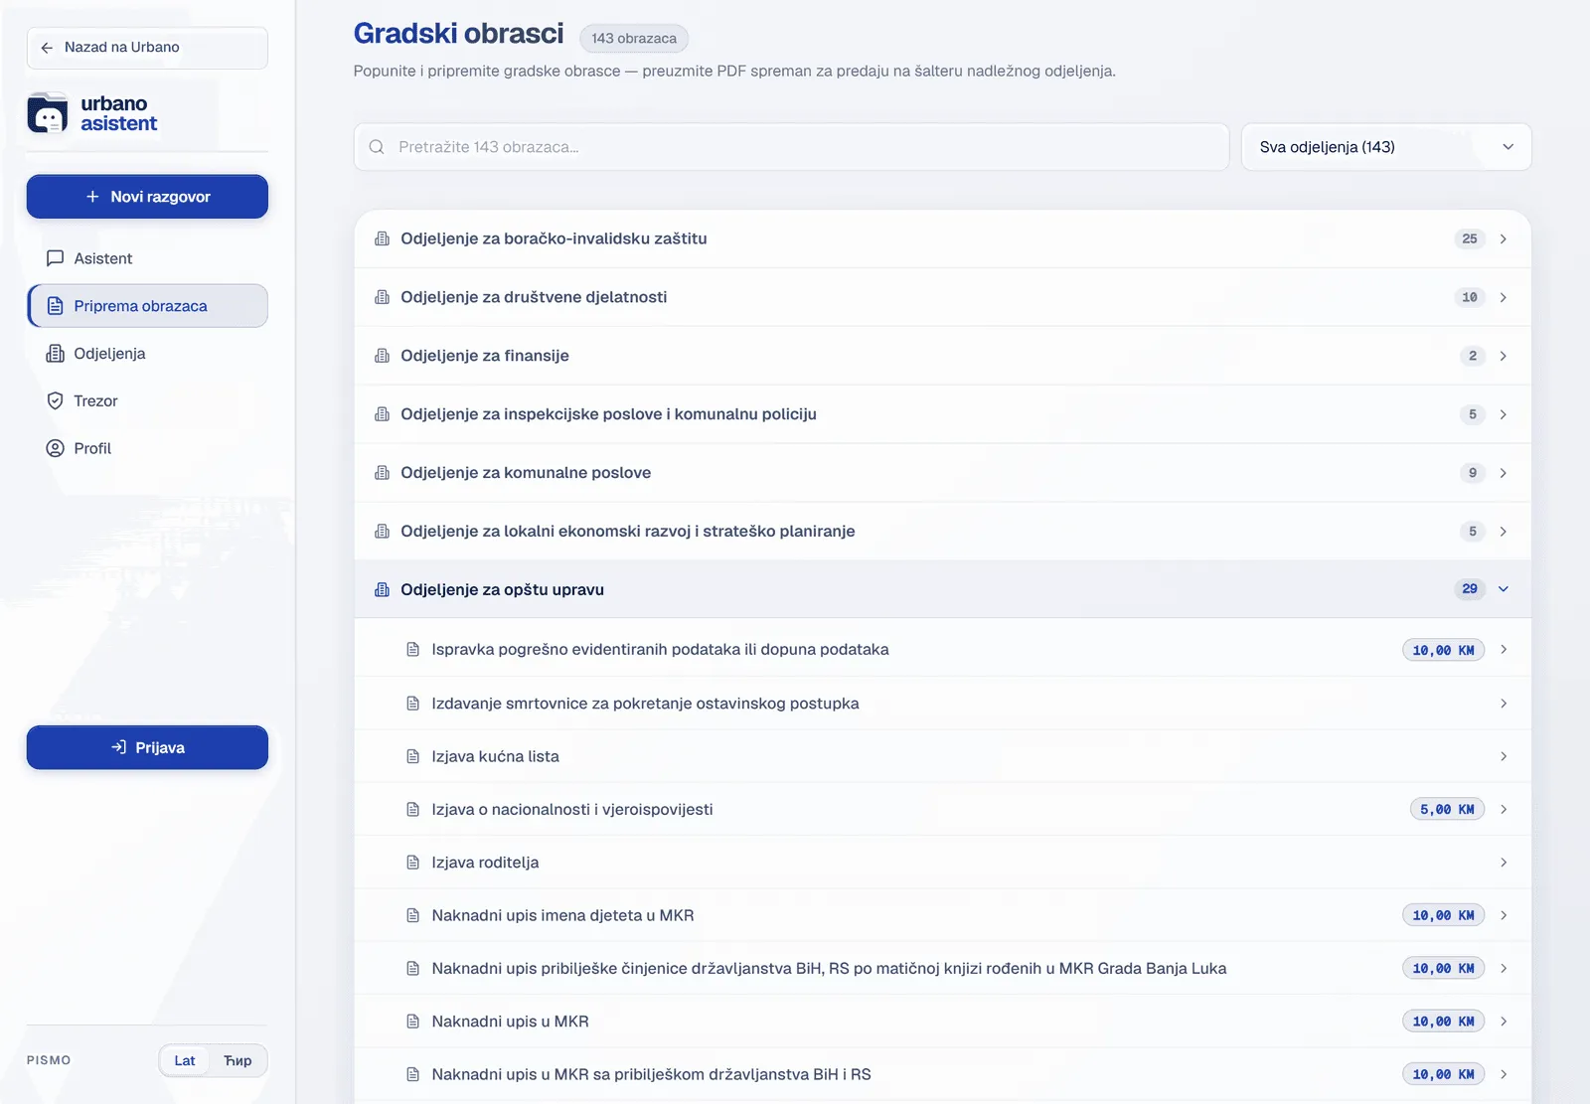Click the Prijava login button
1590x1104 pixels.
tap(147, 747)
